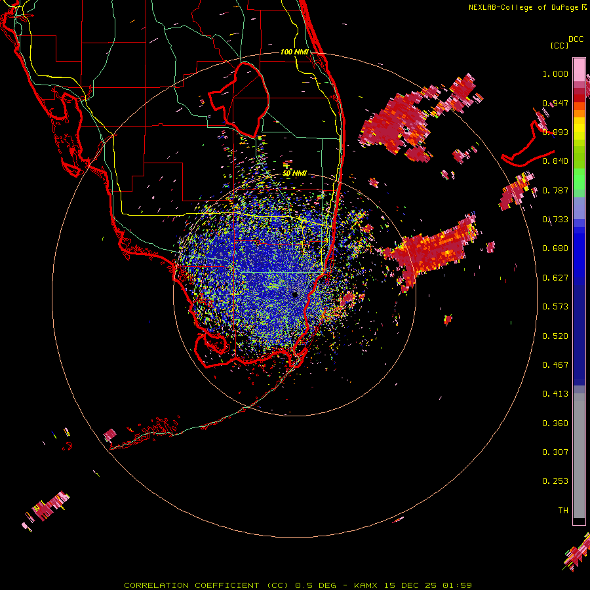Click the 0.680 scale value
This screenshot has width=590, height=590.
555,248
